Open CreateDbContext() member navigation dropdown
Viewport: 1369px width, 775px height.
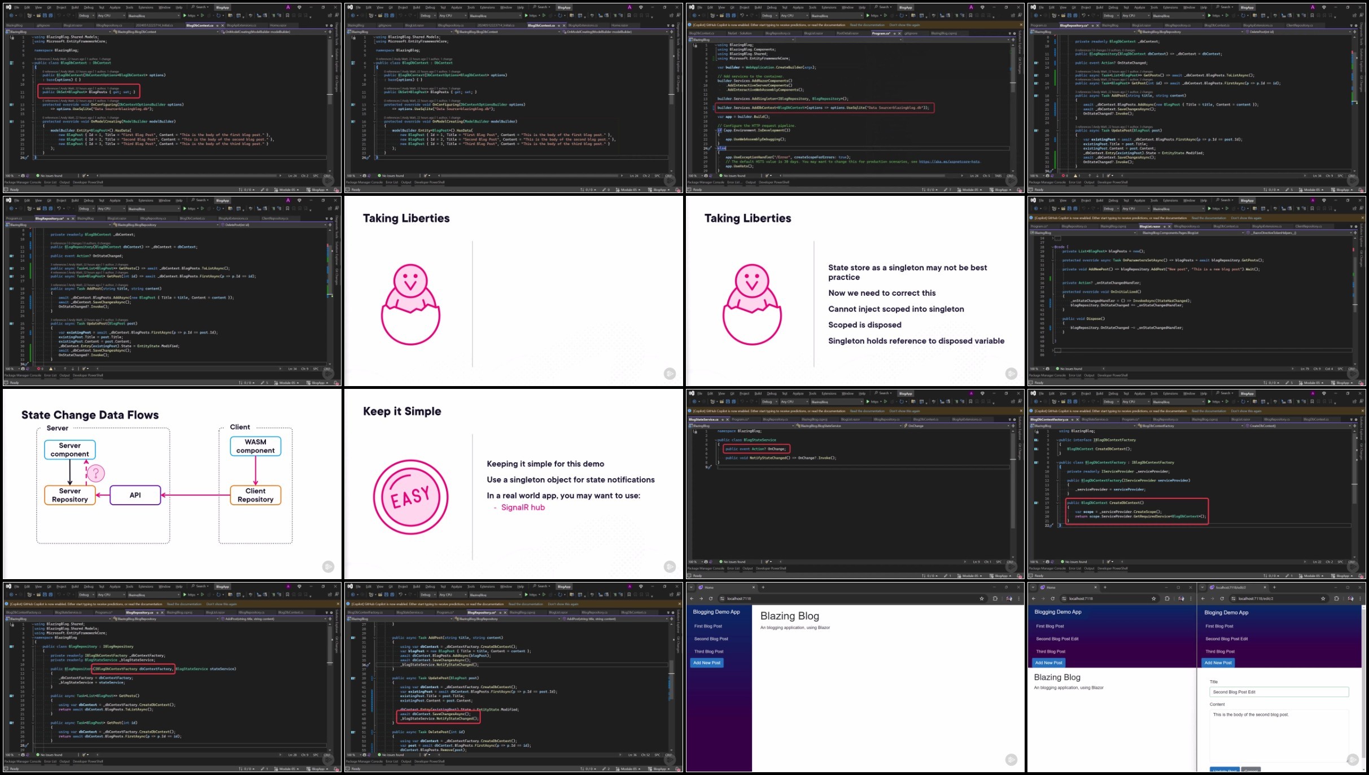pyautogui.click(x=1298, y=426)
